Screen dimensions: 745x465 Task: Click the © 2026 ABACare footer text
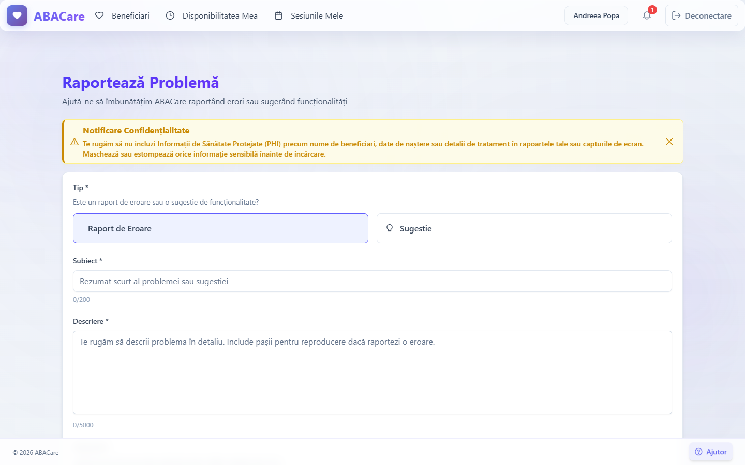36,453
